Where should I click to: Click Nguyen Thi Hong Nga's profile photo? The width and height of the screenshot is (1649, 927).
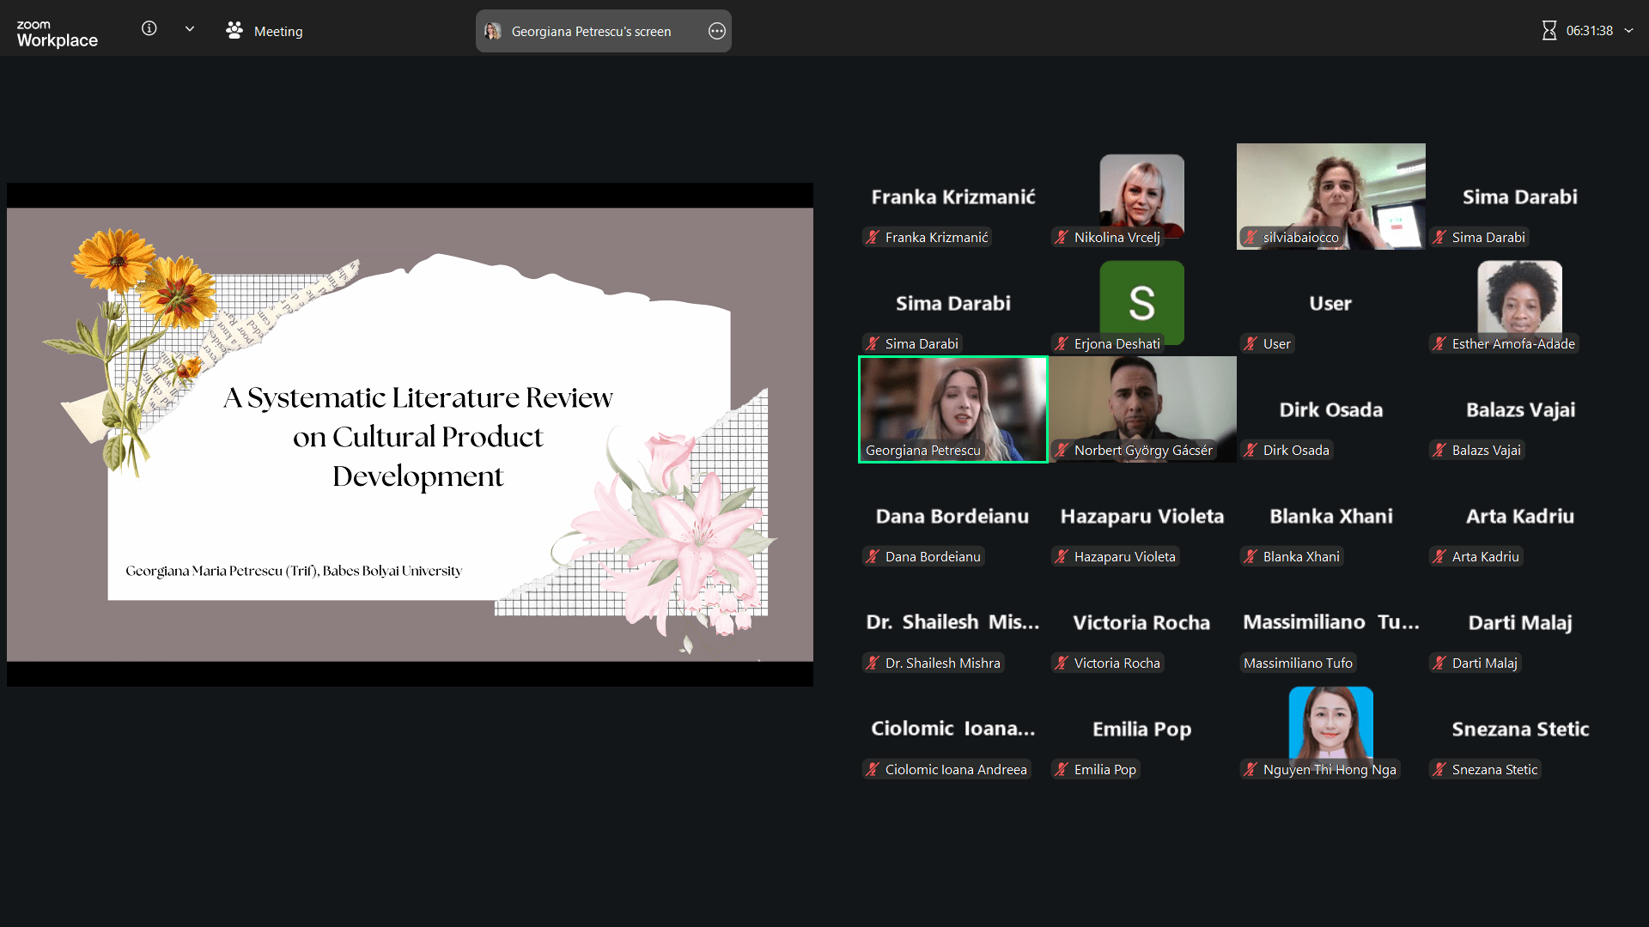(1330, 723)
